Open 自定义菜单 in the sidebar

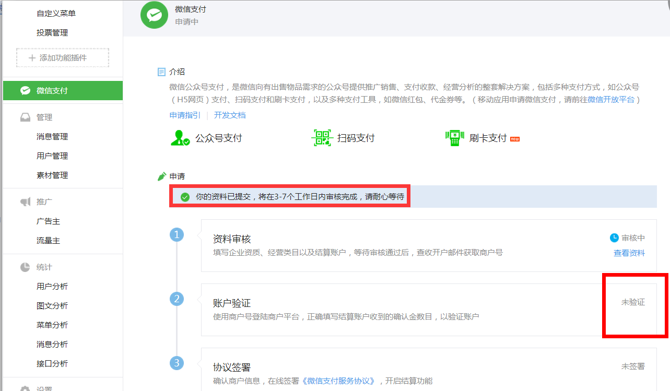tap(56, 14)
